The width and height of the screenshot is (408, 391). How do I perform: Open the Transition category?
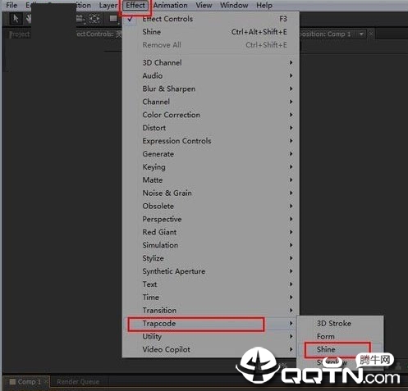pos(211,311)
